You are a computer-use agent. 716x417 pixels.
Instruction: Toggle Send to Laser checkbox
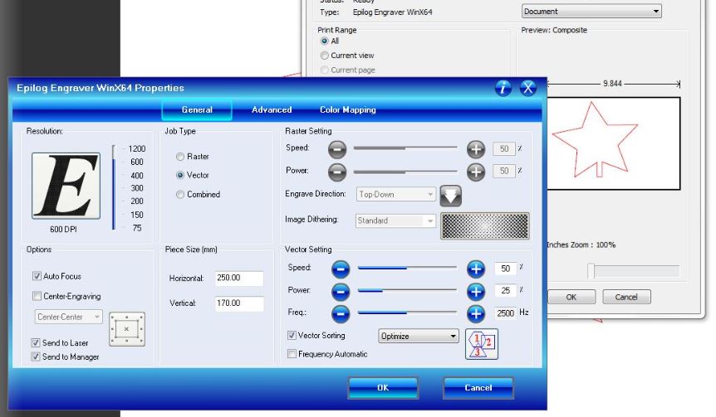[x=36, y=342]
